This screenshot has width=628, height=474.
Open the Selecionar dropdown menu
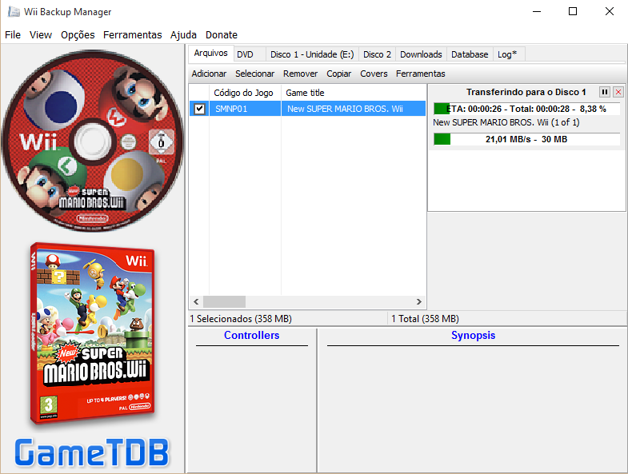[254, 74]
